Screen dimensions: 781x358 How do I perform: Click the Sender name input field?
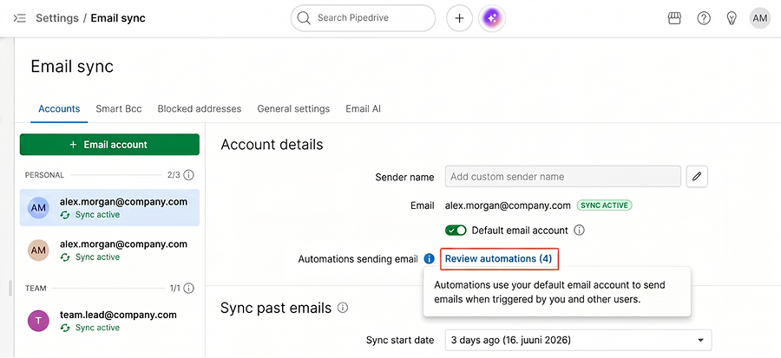tap(563, 177)
